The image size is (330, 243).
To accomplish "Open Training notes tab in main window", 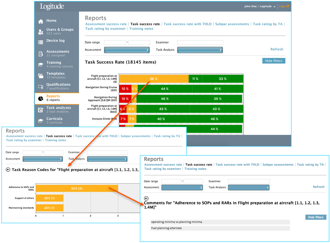I will pyautogui.click(x=141, y=28).
